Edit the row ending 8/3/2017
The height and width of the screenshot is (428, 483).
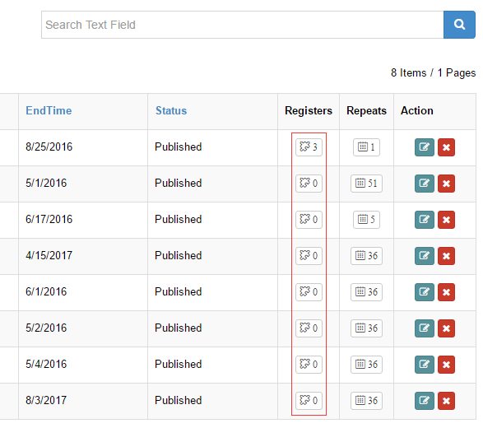pos(424,401)
